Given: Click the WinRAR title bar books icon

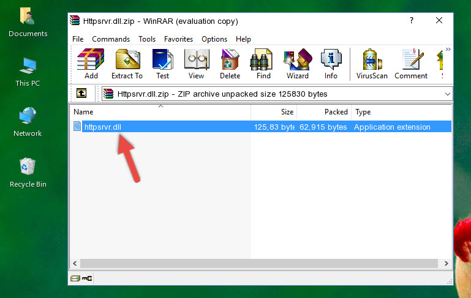Looking at the screenshot, I should coord(75,20).
